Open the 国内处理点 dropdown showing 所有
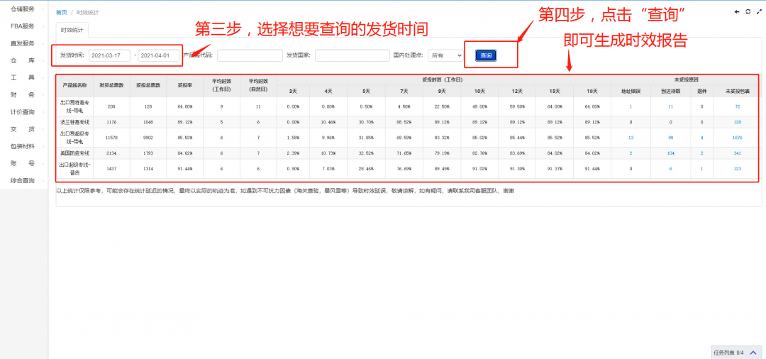The width and height of the screenshot is (766, 359). pyautogui.click(x=445, y=55)
